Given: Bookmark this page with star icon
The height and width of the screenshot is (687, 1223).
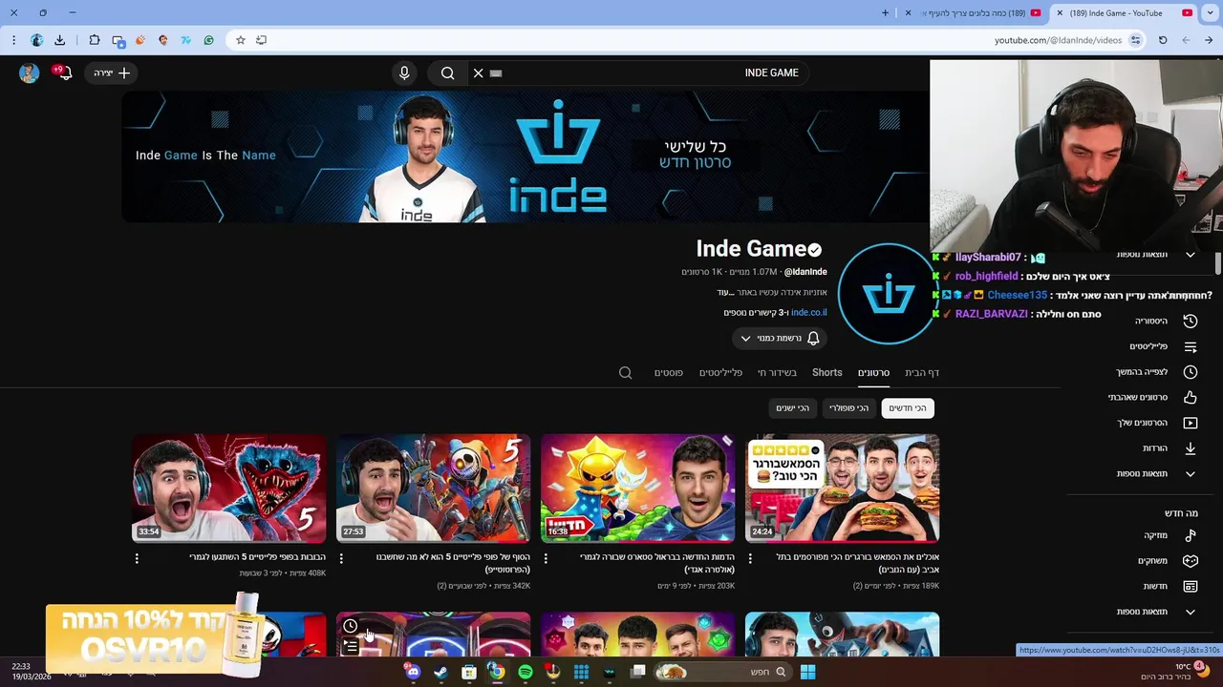Looking at the screenshot, I should pyautogui.click(x=240, y=40).
